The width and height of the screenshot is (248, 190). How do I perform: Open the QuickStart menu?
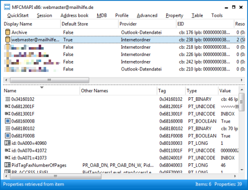[x=18, y=15]
